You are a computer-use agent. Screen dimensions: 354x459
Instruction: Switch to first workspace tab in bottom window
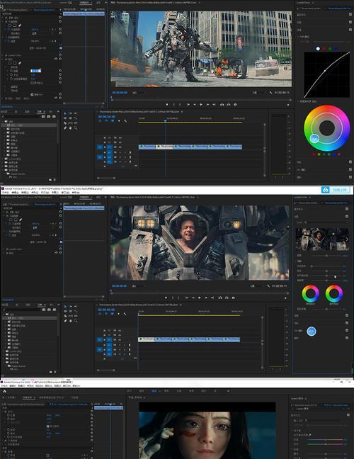[129, 391]
